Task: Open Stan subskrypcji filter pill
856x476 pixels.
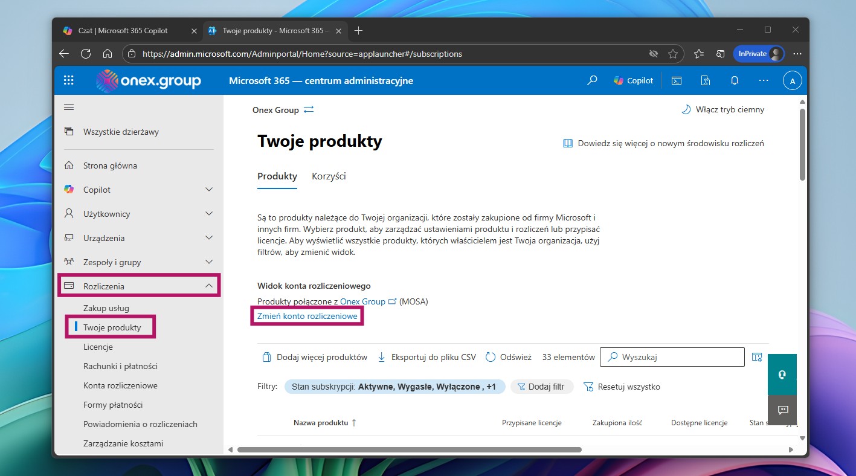Action: click(394, 387)
